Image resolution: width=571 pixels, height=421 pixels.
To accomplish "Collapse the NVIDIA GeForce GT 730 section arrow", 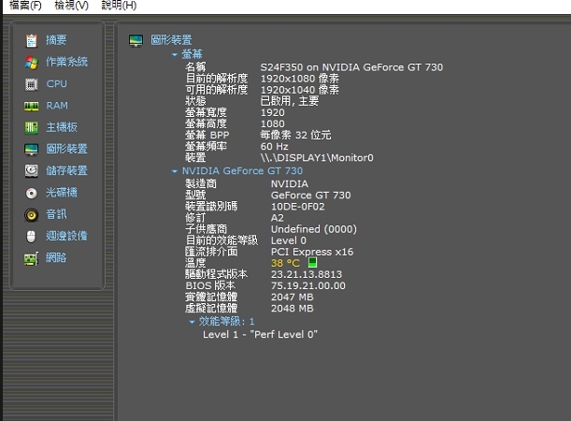I will coord(175,171).
